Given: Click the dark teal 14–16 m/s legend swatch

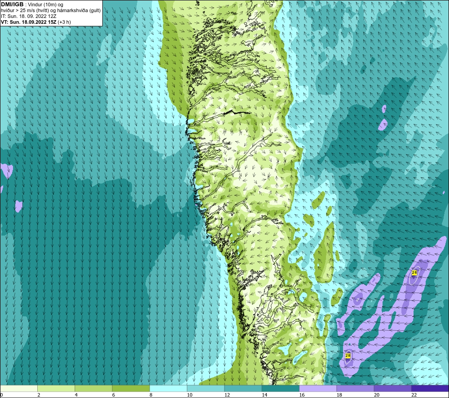Looking at the screenshot, I should point(280,389).
